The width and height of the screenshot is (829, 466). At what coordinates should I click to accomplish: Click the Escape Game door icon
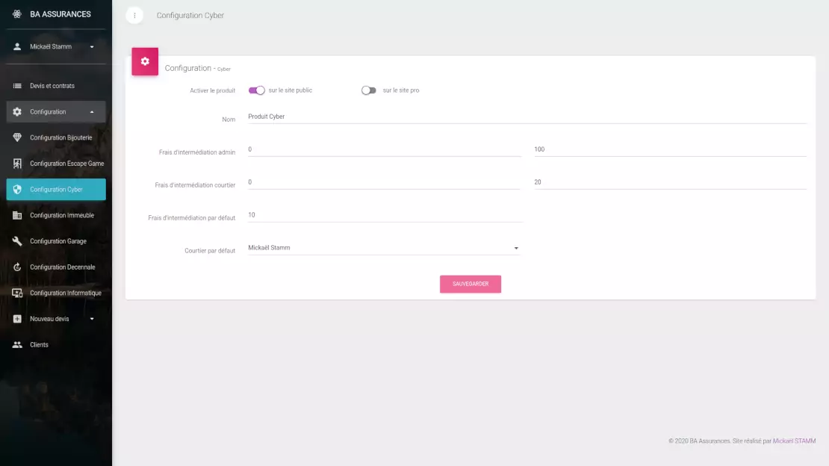[17, 164]
